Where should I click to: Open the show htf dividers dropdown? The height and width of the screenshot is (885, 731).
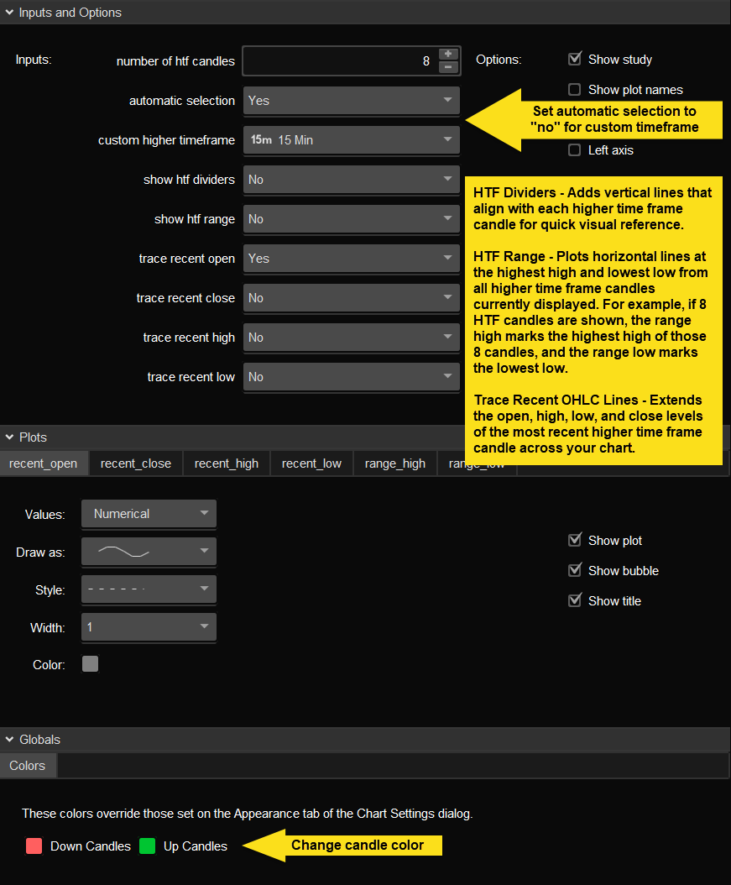tap(351, 180)
